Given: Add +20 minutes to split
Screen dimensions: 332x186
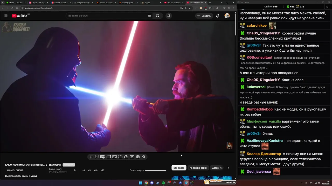Looking at the screenshot, I should 102,171.
